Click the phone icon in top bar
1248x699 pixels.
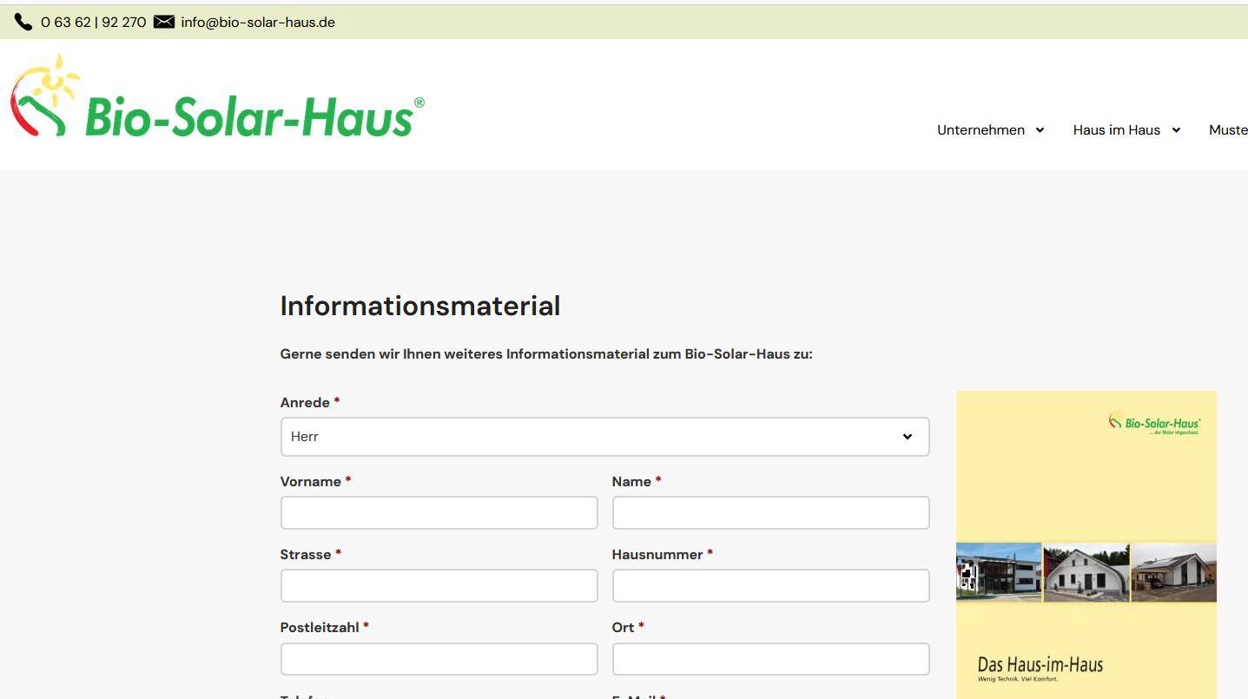23,22
